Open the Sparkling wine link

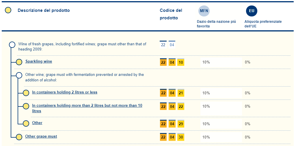39,61
